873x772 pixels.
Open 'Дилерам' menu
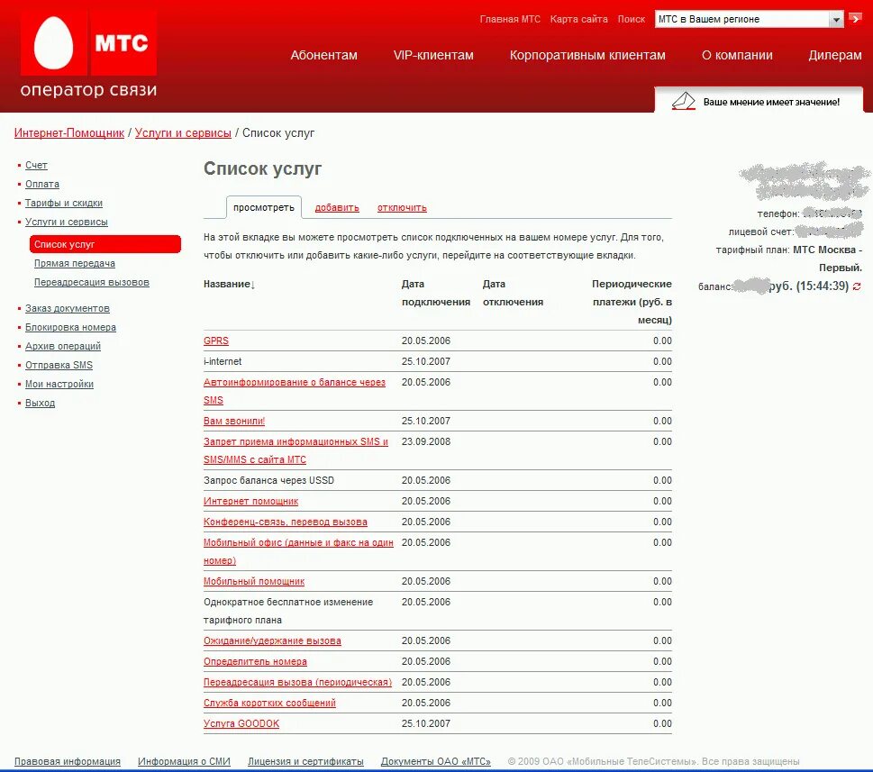click(835, 55)
